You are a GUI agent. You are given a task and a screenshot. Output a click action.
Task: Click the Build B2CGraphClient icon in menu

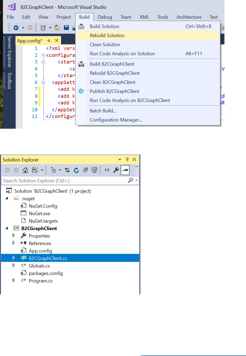click(x=81, y=64)
